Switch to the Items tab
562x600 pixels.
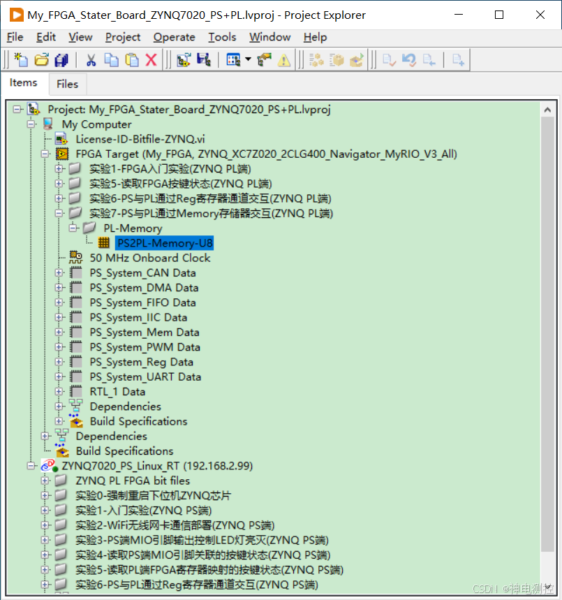pos(23,82)
